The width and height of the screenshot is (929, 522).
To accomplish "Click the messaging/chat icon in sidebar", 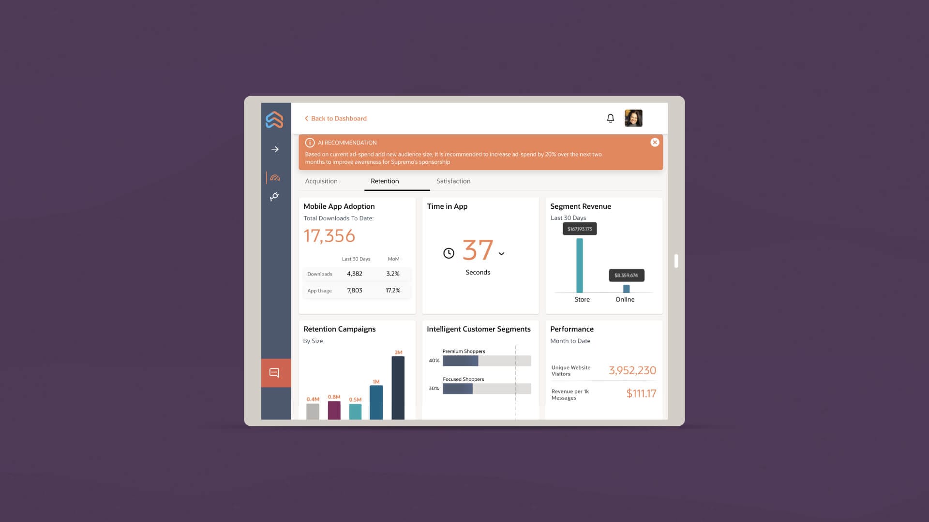I will pyautogui.click(x=275, y=373).
